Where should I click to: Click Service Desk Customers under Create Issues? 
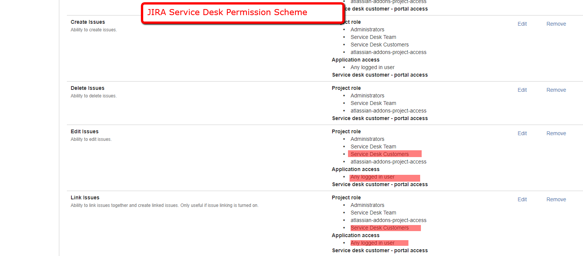point(380,45)
